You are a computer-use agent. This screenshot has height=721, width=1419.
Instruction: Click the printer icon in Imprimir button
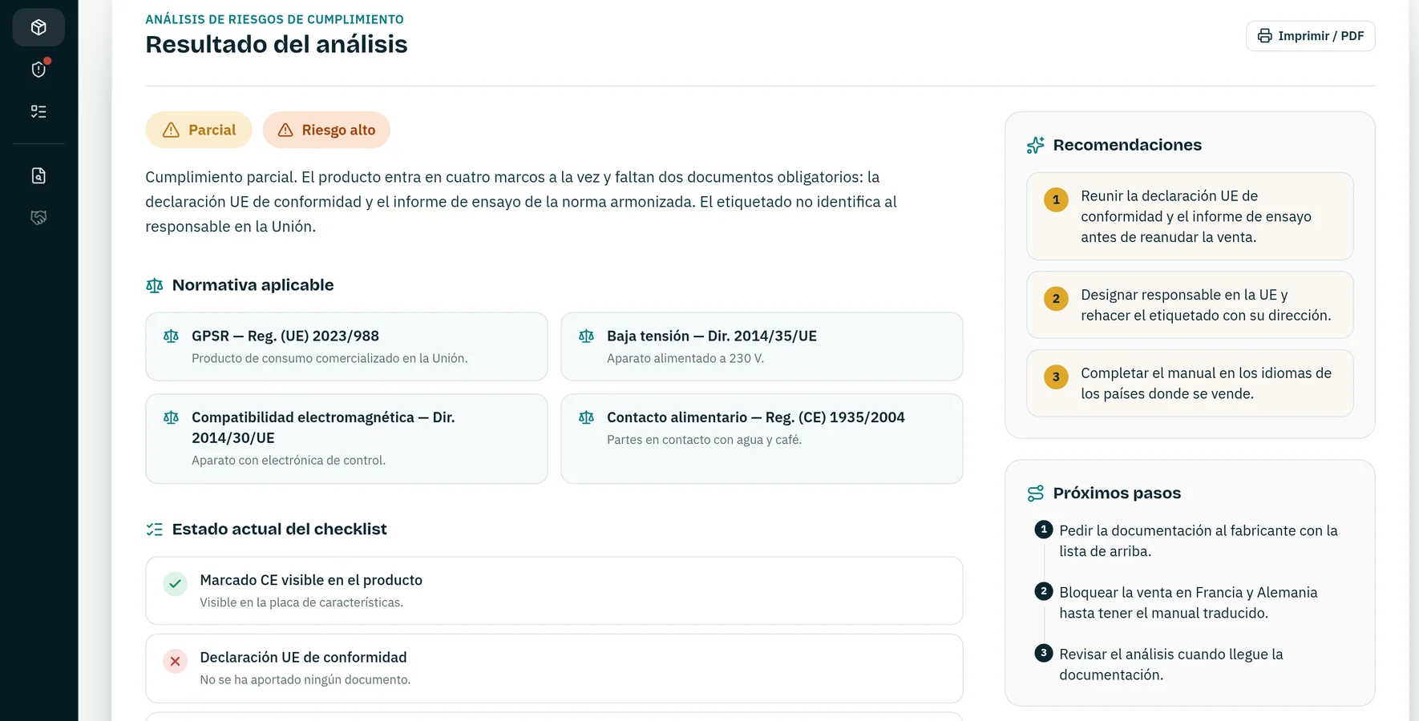[x=1264, y=36]
